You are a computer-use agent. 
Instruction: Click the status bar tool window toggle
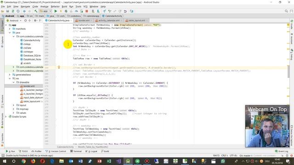(x=3, y=155)
